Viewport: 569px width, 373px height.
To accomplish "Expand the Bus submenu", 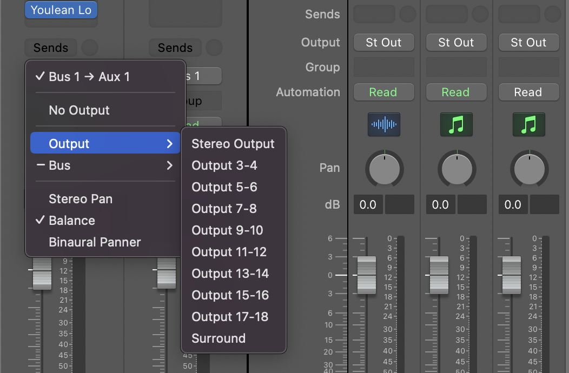I will point(105,165).
